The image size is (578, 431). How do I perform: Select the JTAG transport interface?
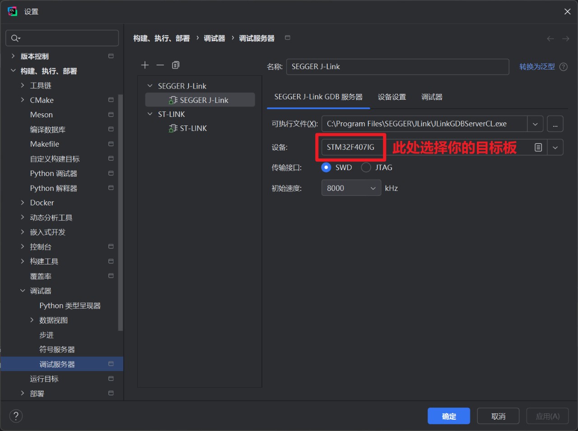pyautogui.click(x=366, y=167)
